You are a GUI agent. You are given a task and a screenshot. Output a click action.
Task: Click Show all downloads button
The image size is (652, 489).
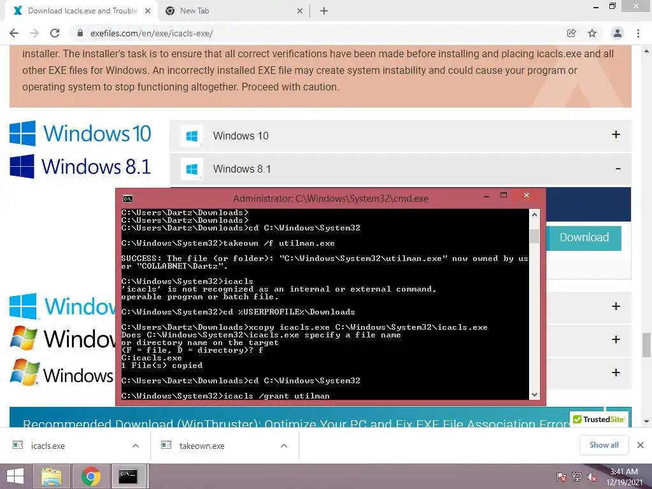point(604,445)
